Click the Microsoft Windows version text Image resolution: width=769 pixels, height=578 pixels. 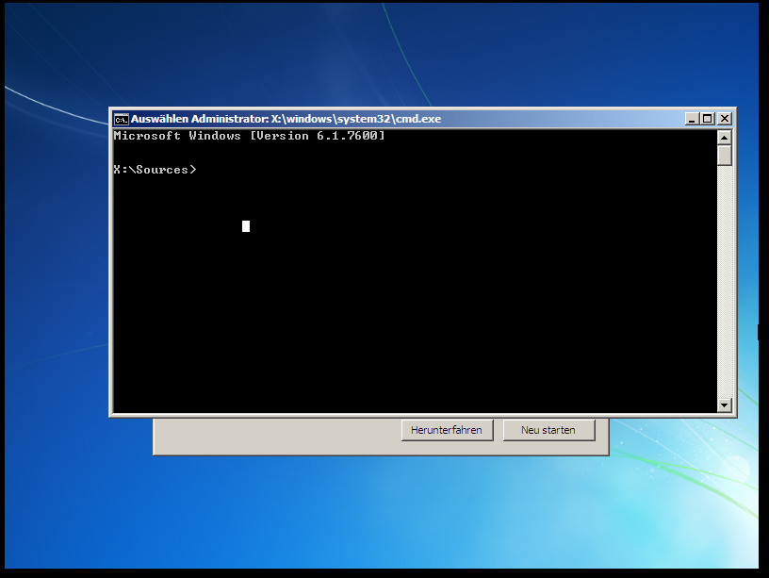(x=249, y=136)
